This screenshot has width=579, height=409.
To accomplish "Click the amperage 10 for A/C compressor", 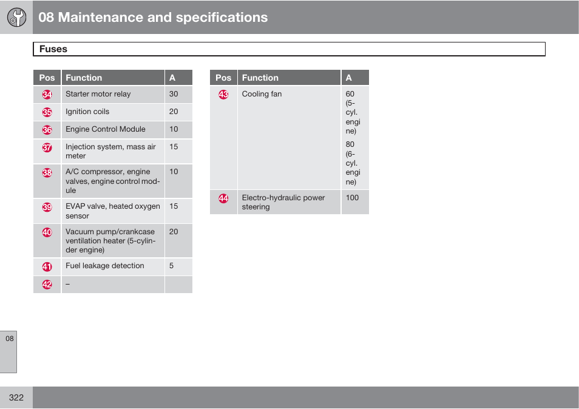I will (x=174, y=172).
